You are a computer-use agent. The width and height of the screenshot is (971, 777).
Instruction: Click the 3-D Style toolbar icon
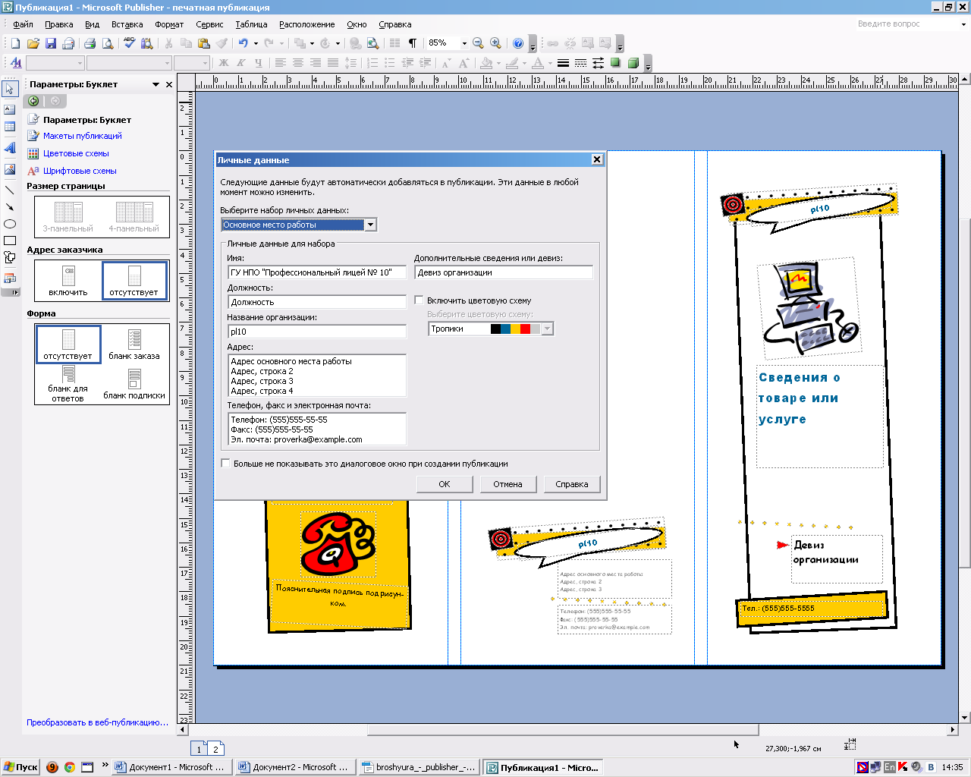(633, 63)
